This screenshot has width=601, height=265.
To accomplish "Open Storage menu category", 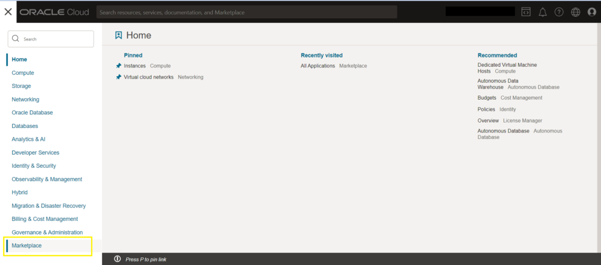I will pos(21,86).
